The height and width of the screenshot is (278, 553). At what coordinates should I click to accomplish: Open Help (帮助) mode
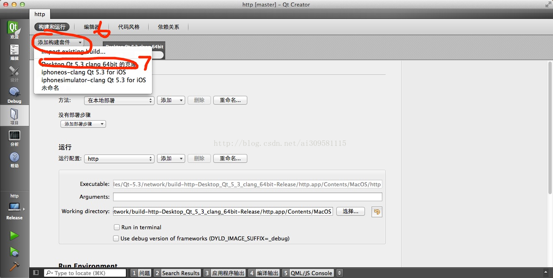14,159
